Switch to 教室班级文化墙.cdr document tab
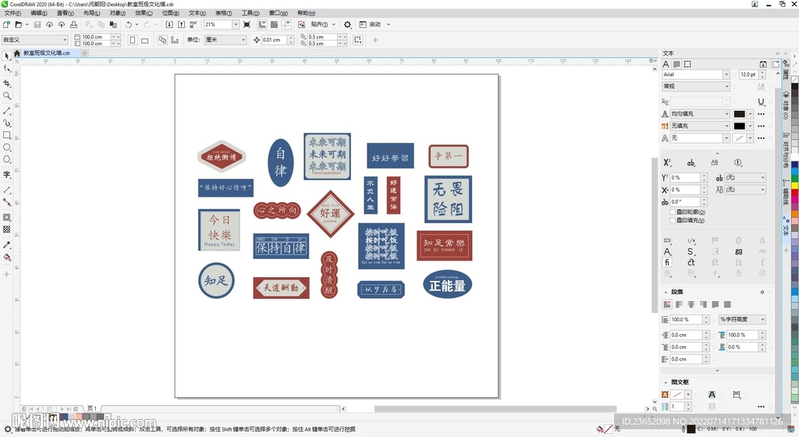799x437 pixels. [47, 53]
